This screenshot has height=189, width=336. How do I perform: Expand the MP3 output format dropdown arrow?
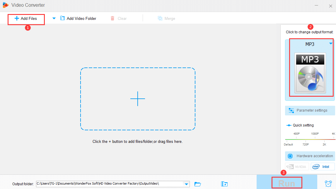point(331,44)
